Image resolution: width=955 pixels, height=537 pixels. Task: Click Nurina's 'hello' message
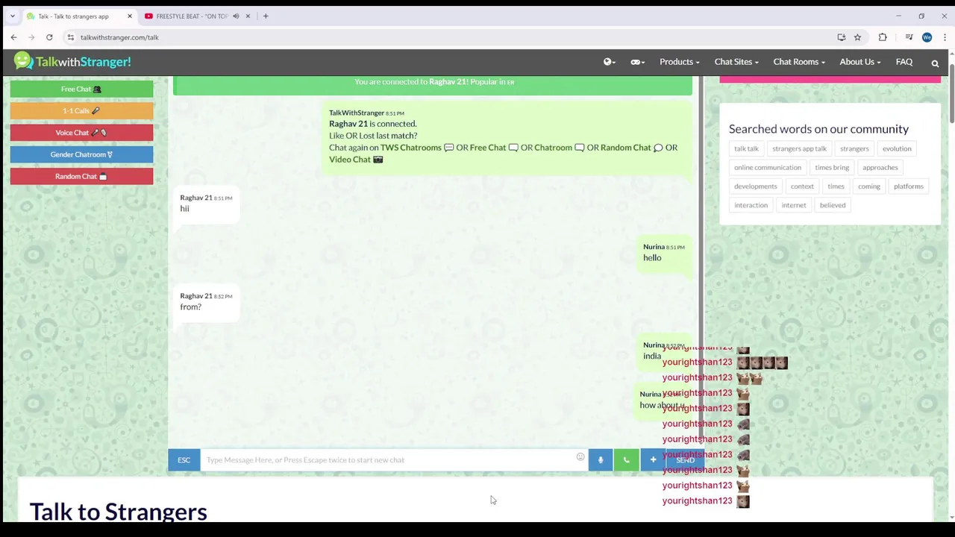pyautogui.click(x=663, y=253)
